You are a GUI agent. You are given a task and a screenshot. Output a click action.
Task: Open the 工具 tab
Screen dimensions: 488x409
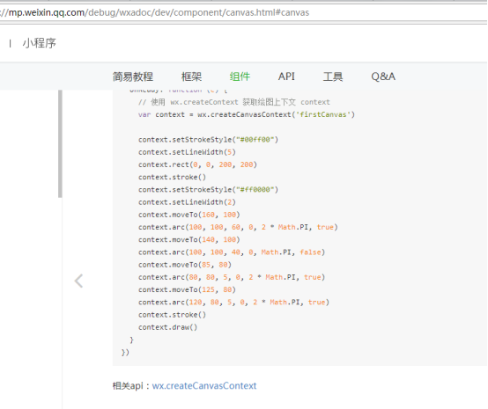tap(333, 77)
